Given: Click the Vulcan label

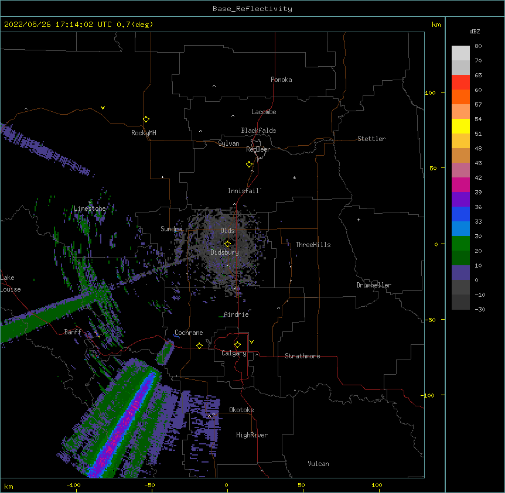Looking at the screenshot, I should [x=318, y=464].
